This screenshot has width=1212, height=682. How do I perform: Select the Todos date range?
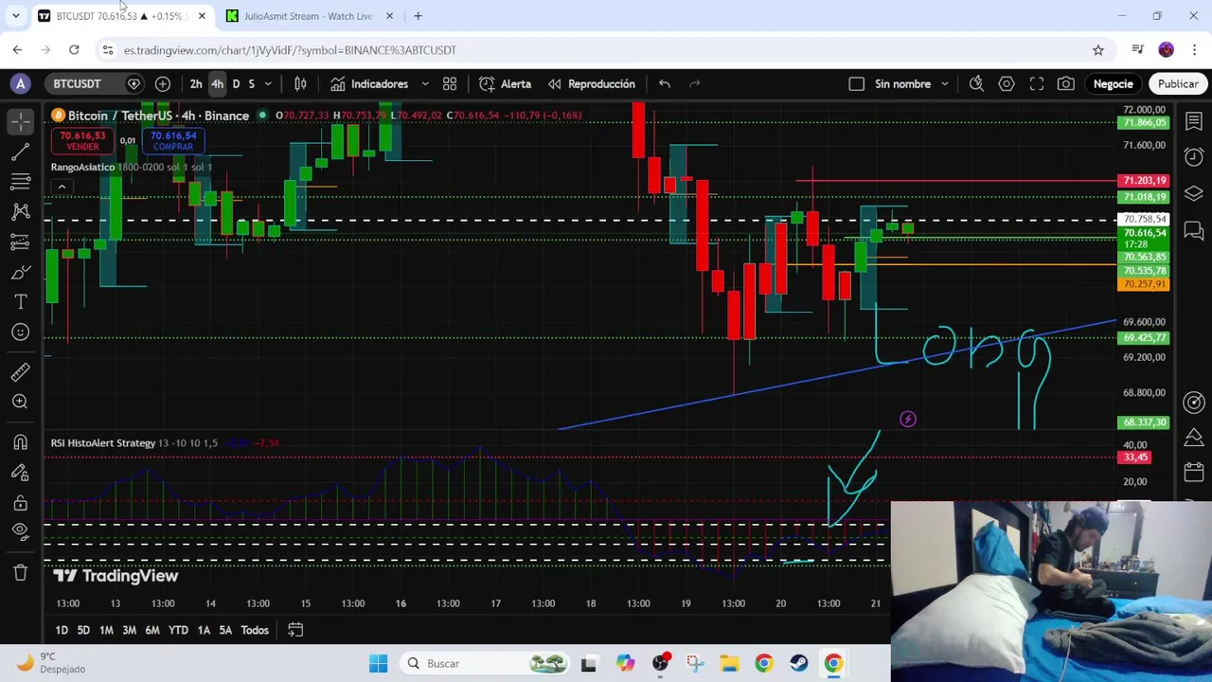[255, 630]
